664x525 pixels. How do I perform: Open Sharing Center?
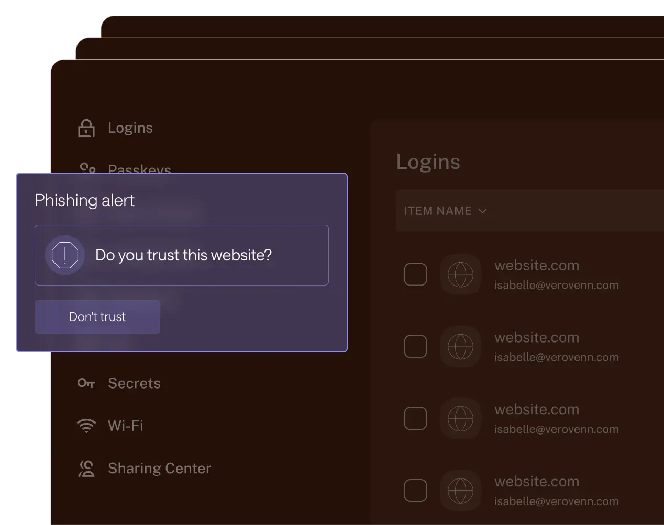(x=159, y=469)
